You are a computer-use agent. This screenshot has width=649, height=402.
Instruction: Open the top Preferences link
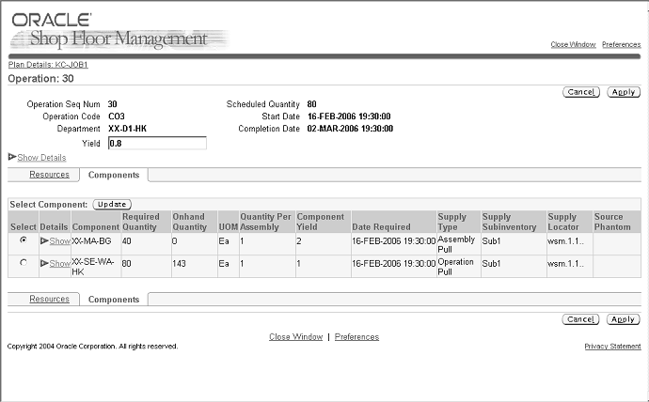pyautogui.click(x=622, y=44)
